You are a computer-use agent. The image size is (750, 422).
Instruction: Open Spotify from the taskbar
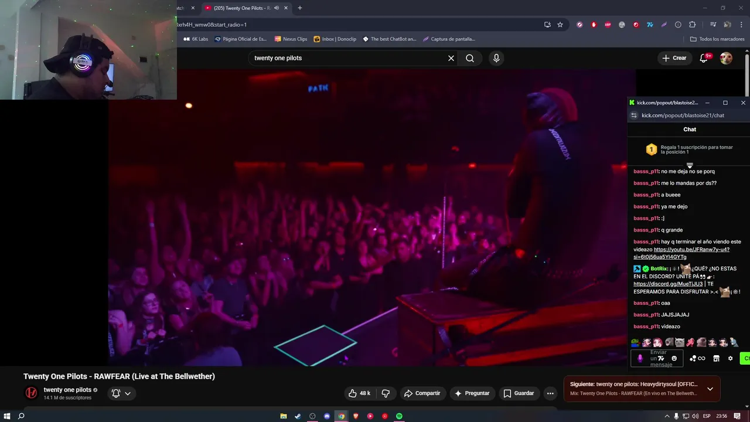[399, 416]
